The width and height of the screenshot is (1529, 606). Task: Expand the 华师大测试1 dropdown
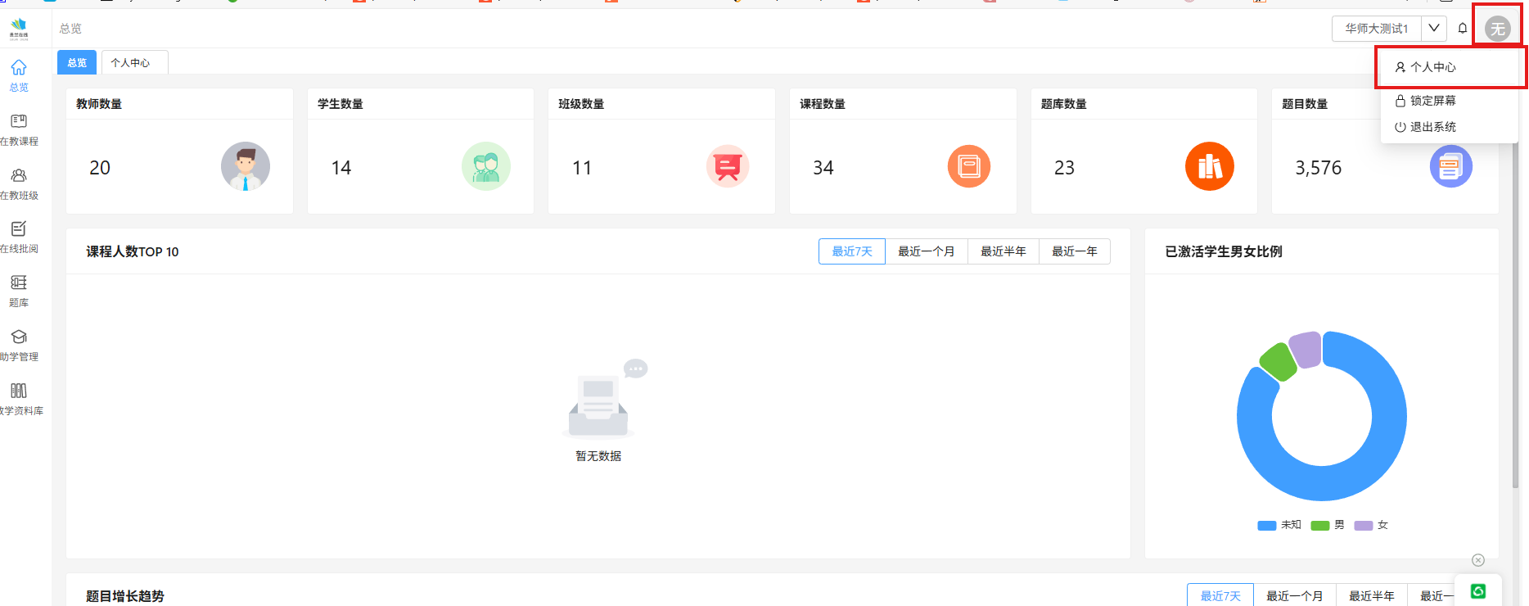tap(1433, 29)
